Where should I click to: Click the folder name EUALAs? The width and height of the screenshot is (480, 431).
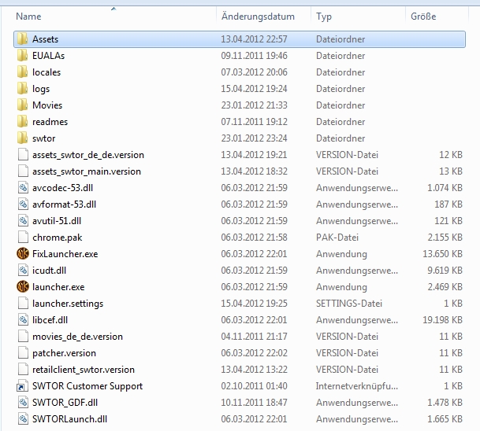point(48,56)
